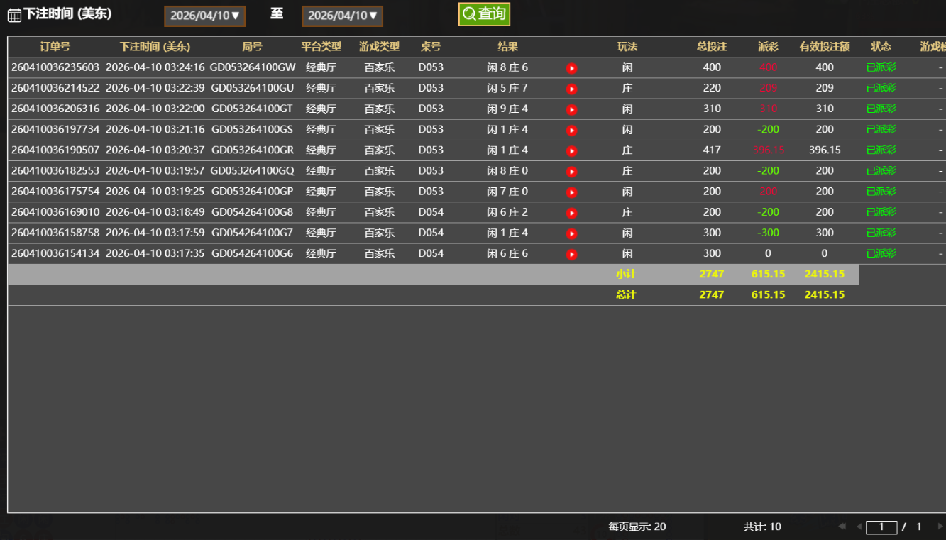Click the 总投注 column header
The width and height of the screenshot is (946, 540).
[x=712, y=47]
